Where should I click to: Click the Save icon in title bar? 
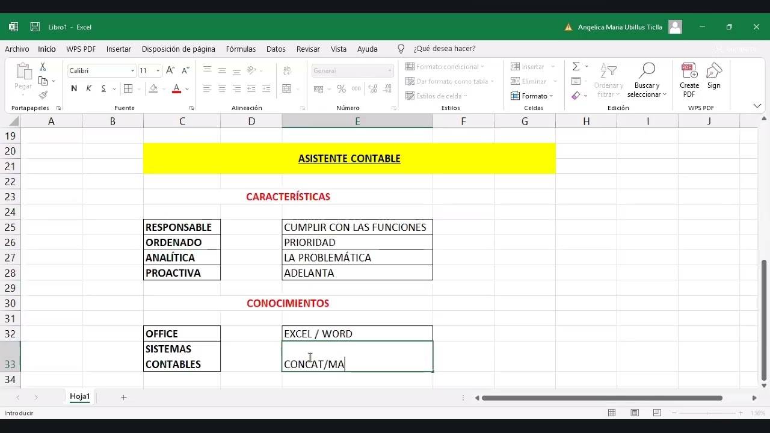point(35,27)
